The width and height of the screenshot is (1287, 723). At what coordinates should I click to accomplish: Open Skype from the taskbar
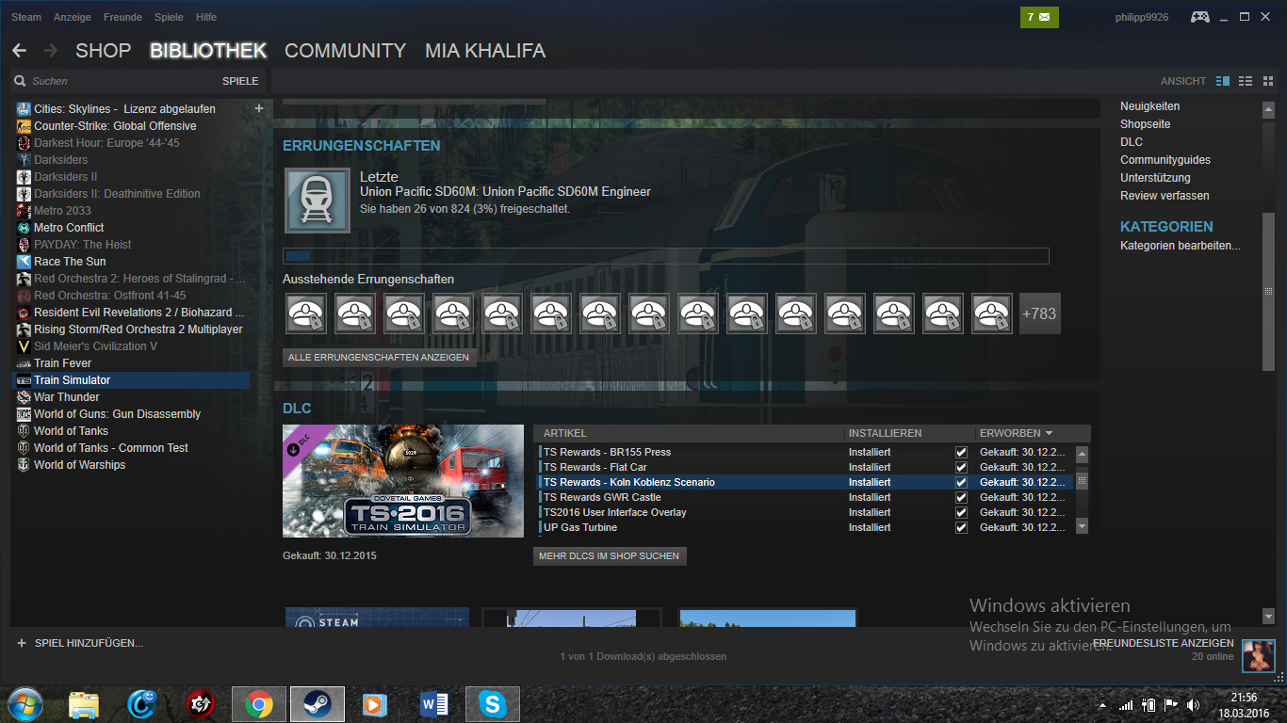point(492,703)
